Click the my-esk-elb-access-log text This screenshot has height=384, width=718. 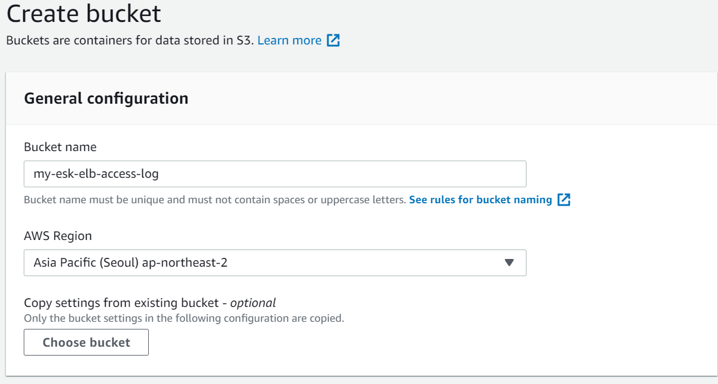point(96,174)
